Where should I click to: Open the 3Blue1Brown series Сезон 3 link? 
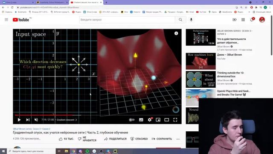[32, 129]
